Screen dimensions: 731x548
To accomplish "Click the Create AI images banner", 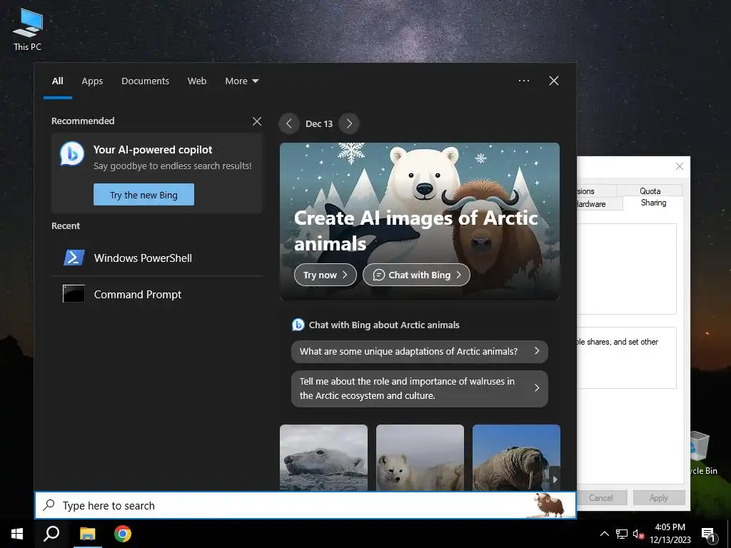I will tap(420, 221).
